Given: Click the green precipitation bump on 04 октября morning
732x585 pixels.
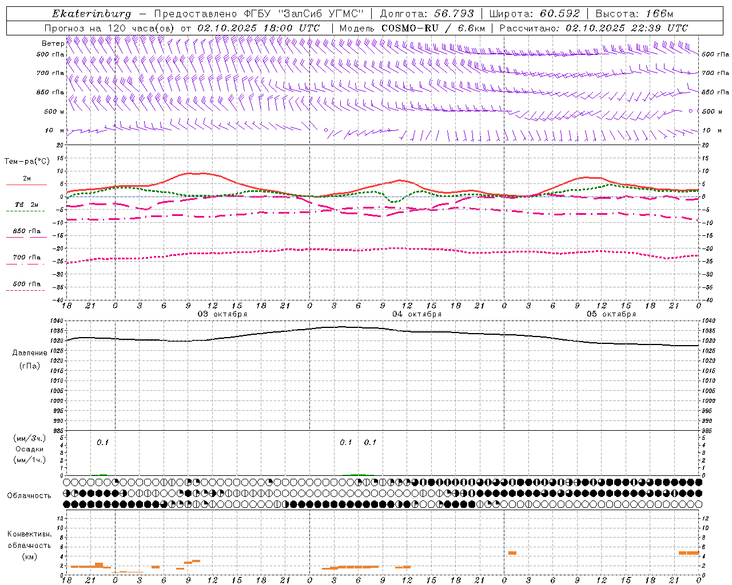Looking at the screenshot, I should click(359, 474).
